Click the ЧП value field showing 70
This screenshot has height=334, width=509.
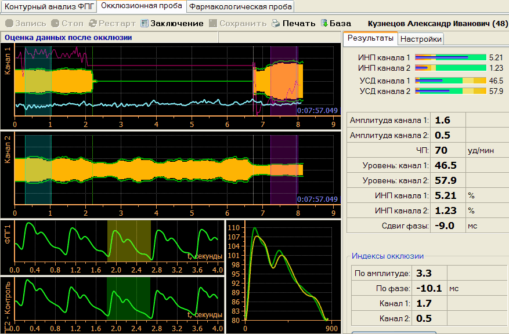pos(449,150)
